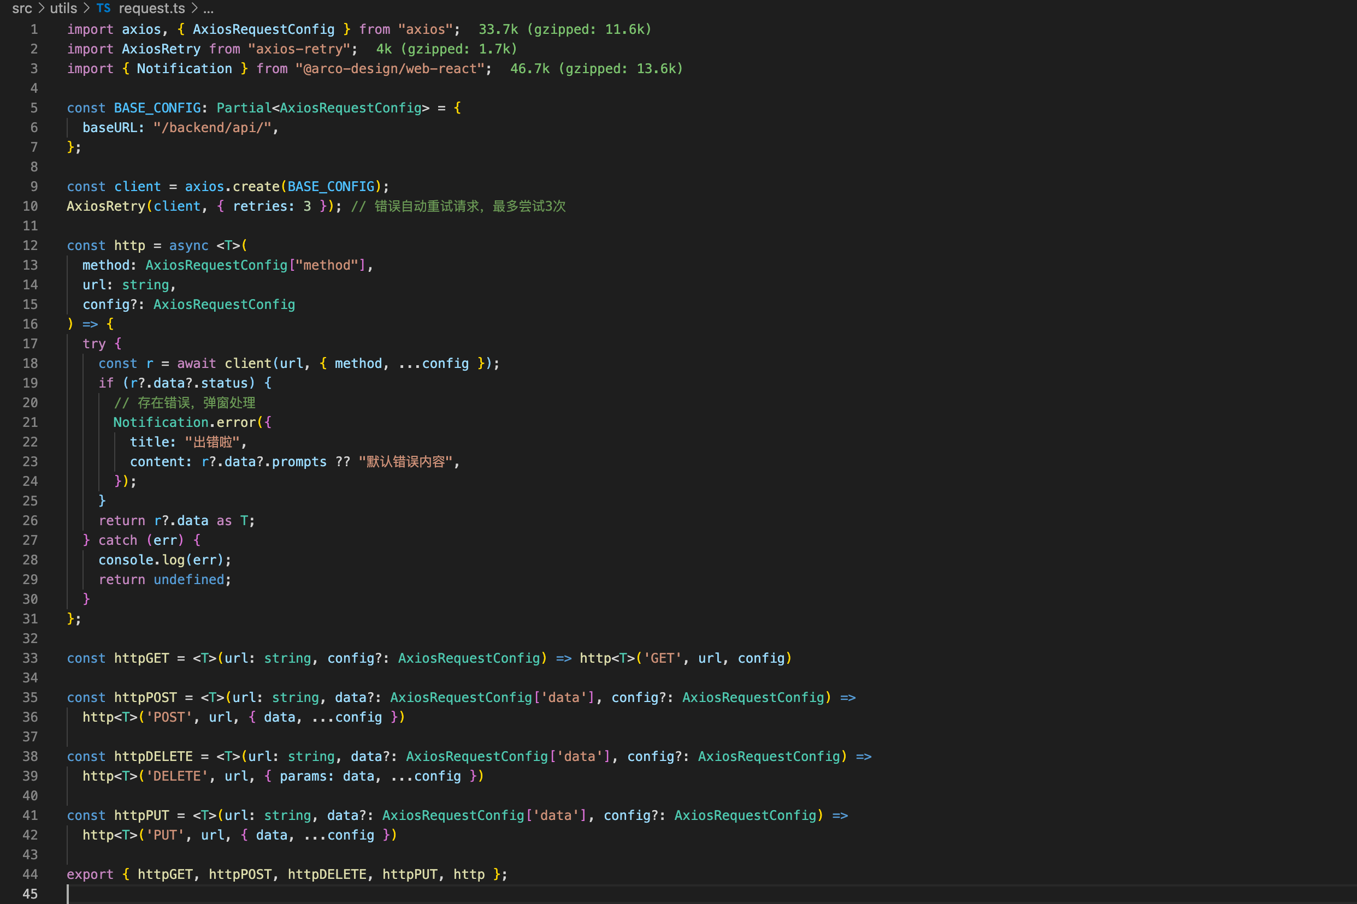
Task: Open the src breadcrumb folder
Action: click(22, 8)
